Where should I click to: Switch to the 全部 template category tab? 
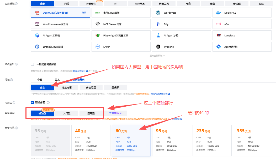pos(43,3)
